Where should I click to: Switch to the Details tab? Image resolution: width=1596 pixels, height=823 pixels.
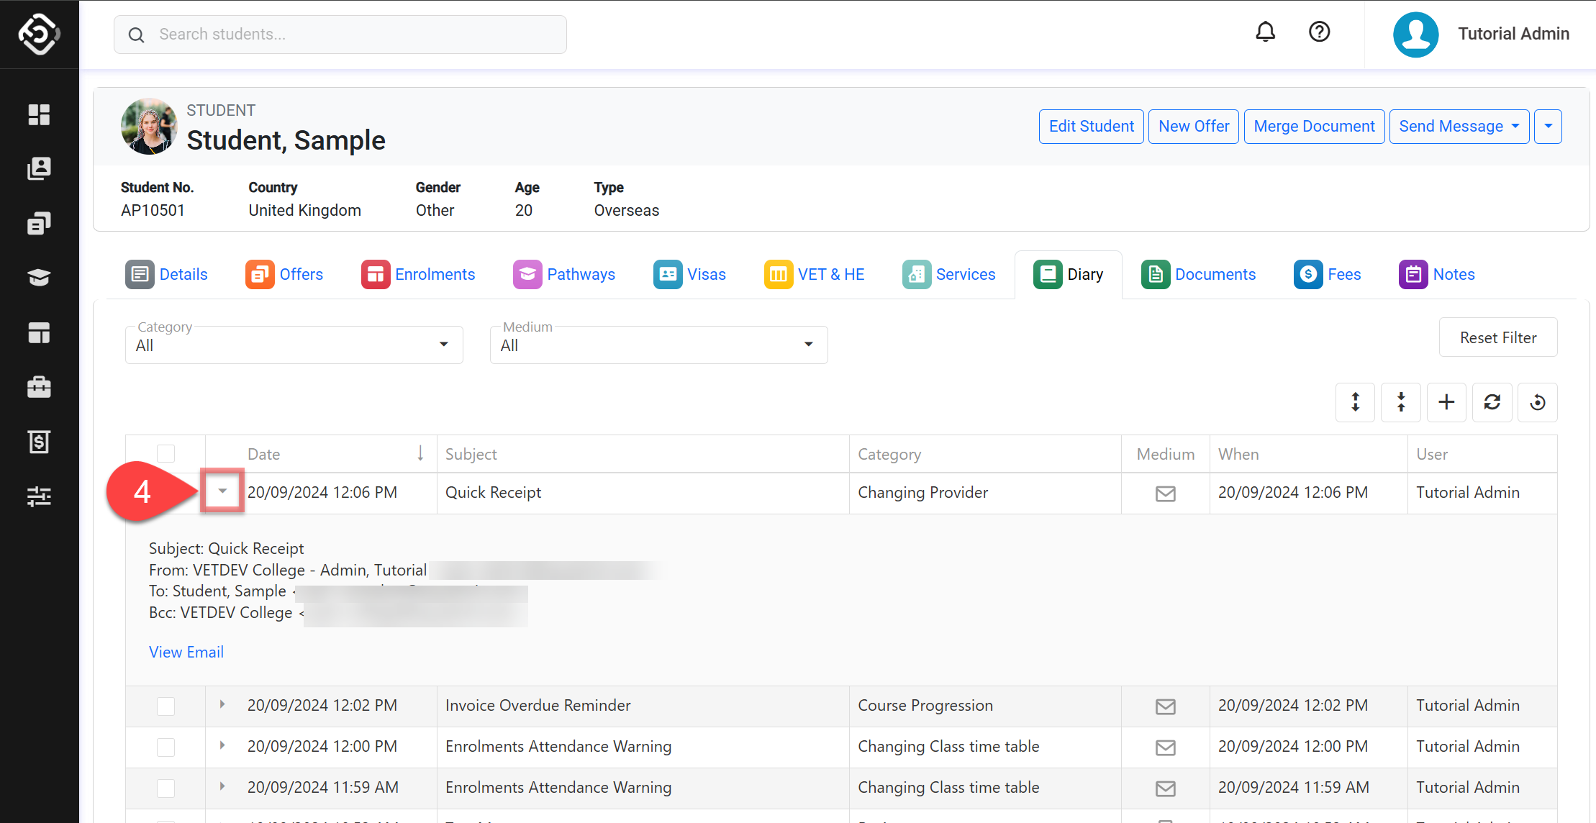pos(166,274)
